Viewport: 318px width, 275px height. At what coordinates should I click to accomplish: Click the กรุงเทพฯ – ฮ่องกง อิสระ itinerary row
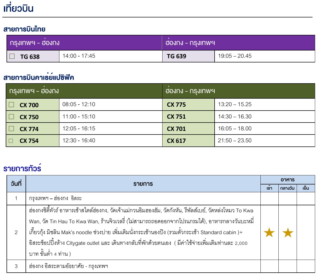[x=143, y=198]
